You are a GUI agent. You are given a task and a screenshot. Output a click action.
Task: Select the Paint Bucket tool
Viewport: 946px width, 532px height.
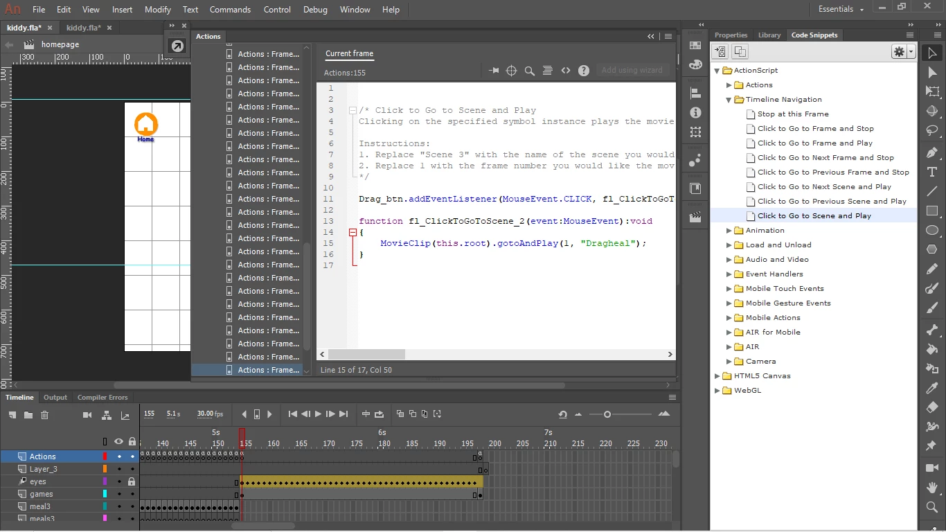click(x=932, y=349)
